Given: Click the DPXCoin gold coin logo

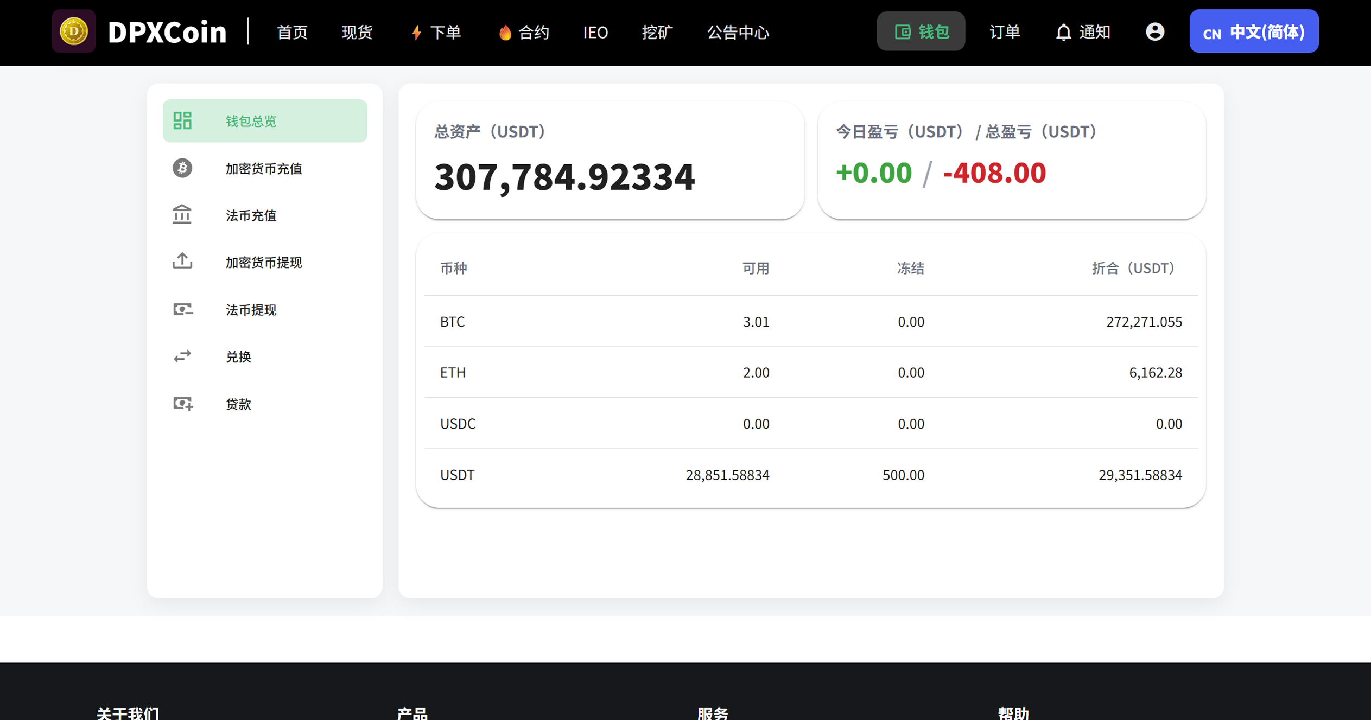Looking at the screenshot, I should tap(74, 31).
